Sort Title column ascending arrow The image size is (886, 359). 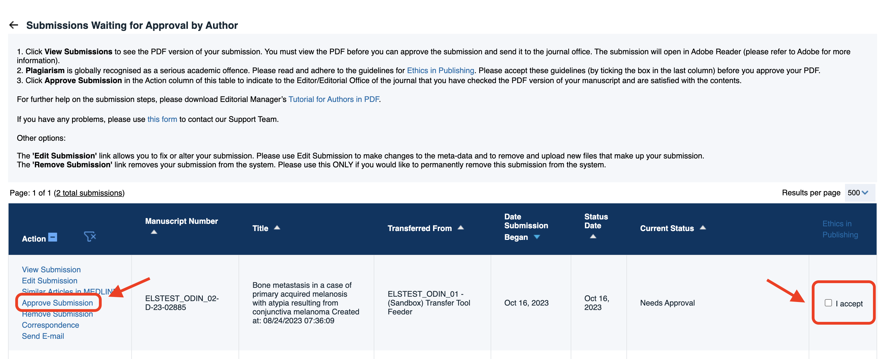(x=277, y=228)
